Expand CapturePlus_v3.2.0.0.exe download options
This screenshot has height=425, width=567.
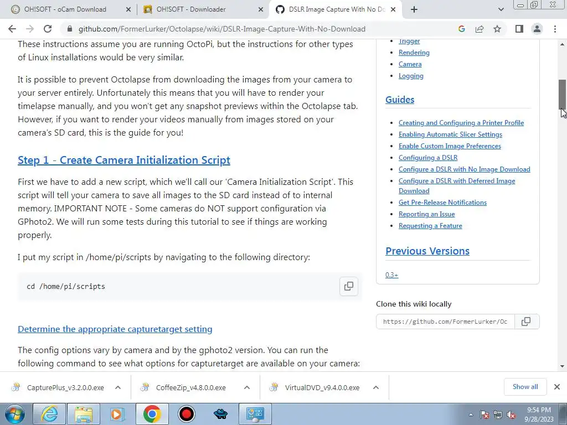[x=118, y=387]
